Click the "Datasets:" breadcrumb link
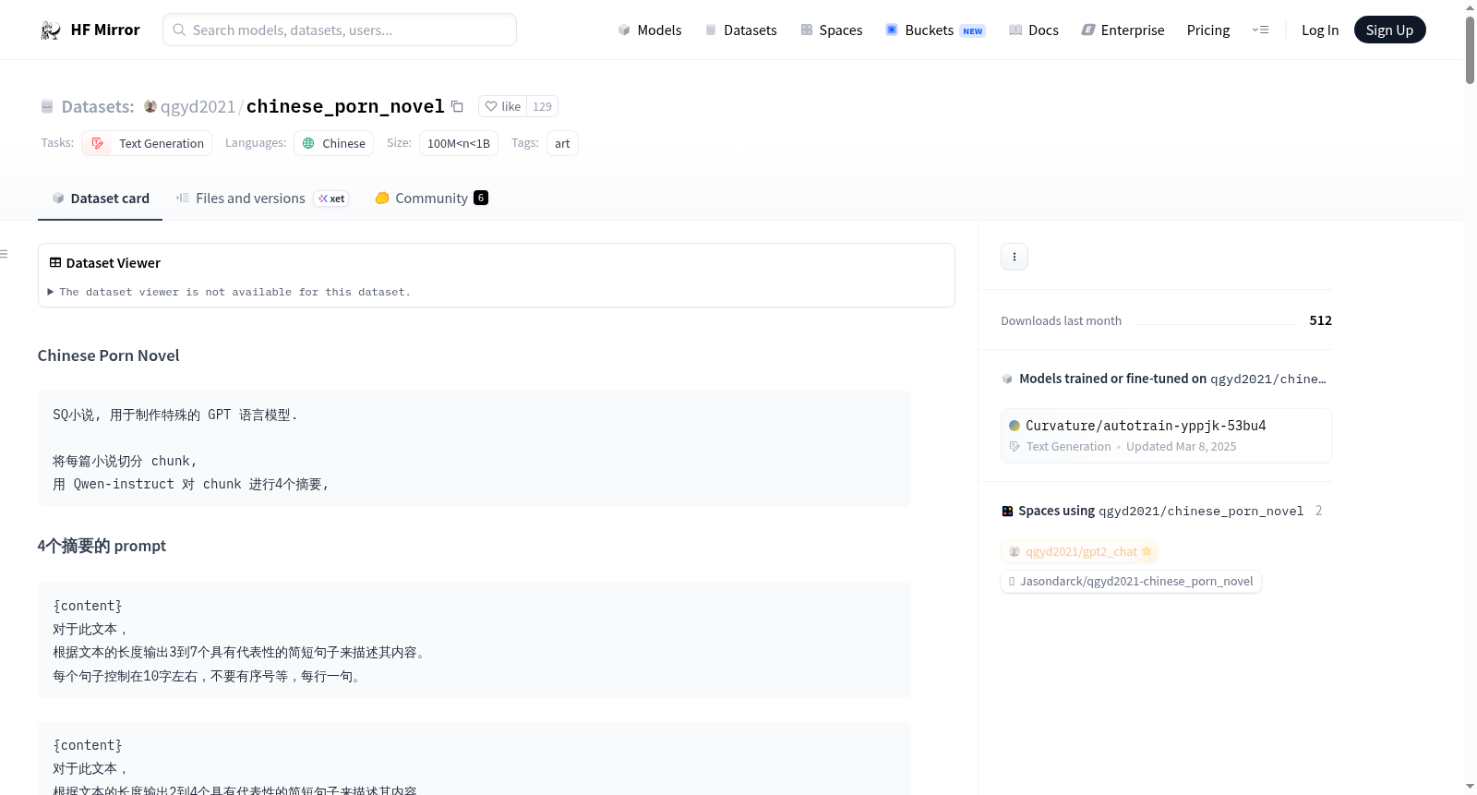 98,106
